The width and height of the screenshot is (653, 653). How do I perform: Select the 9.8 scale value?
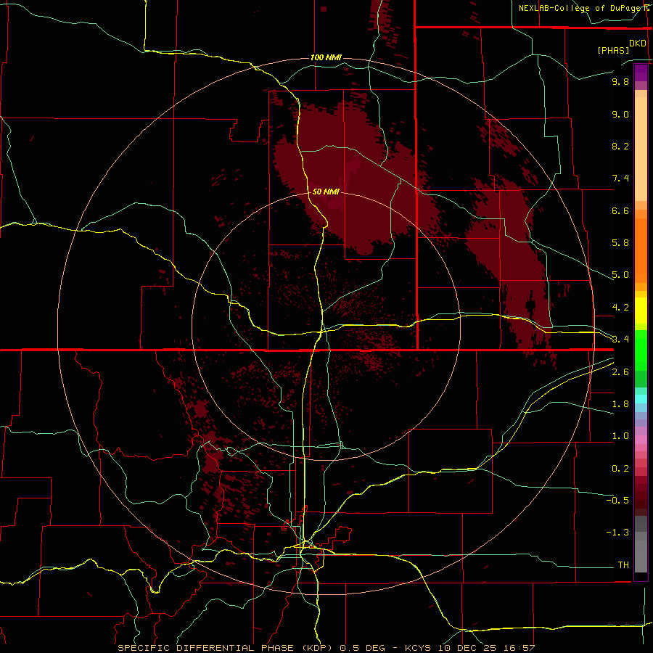point(620,81)
